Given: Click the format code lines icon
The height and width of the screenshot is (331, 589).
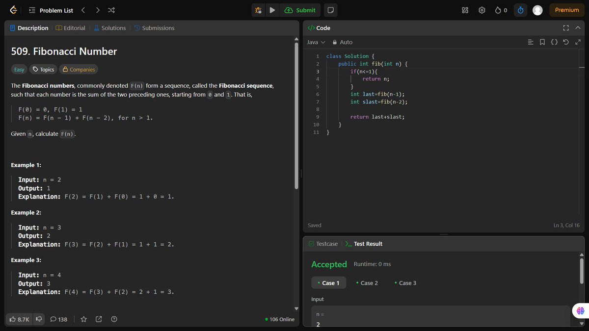Looking at the screenshot, I should click(x=530, y=42).
